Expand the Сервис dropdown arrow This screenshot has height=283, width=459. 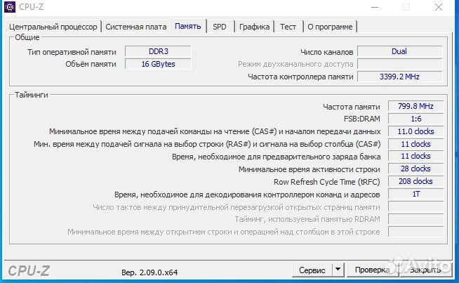pyautogui.click(x=338, y=270)
